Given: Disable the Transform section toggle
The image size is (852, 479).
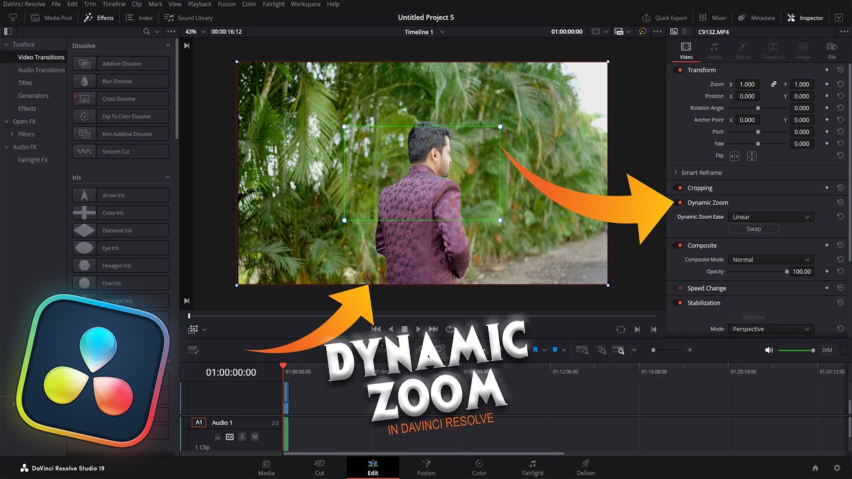Looking at the screenshot, I should tap(680, 70).
